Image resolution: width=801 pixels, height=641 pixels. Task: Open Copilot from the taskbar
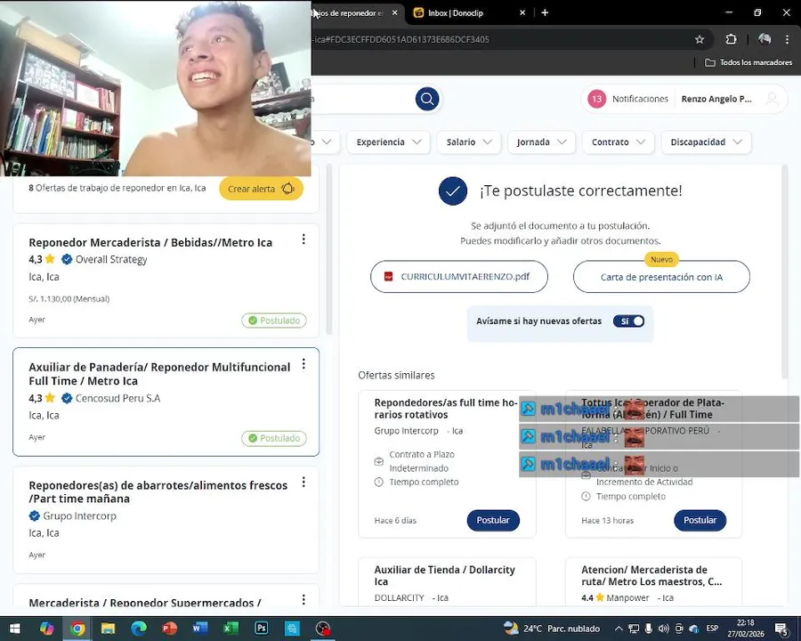coord(46,629)
